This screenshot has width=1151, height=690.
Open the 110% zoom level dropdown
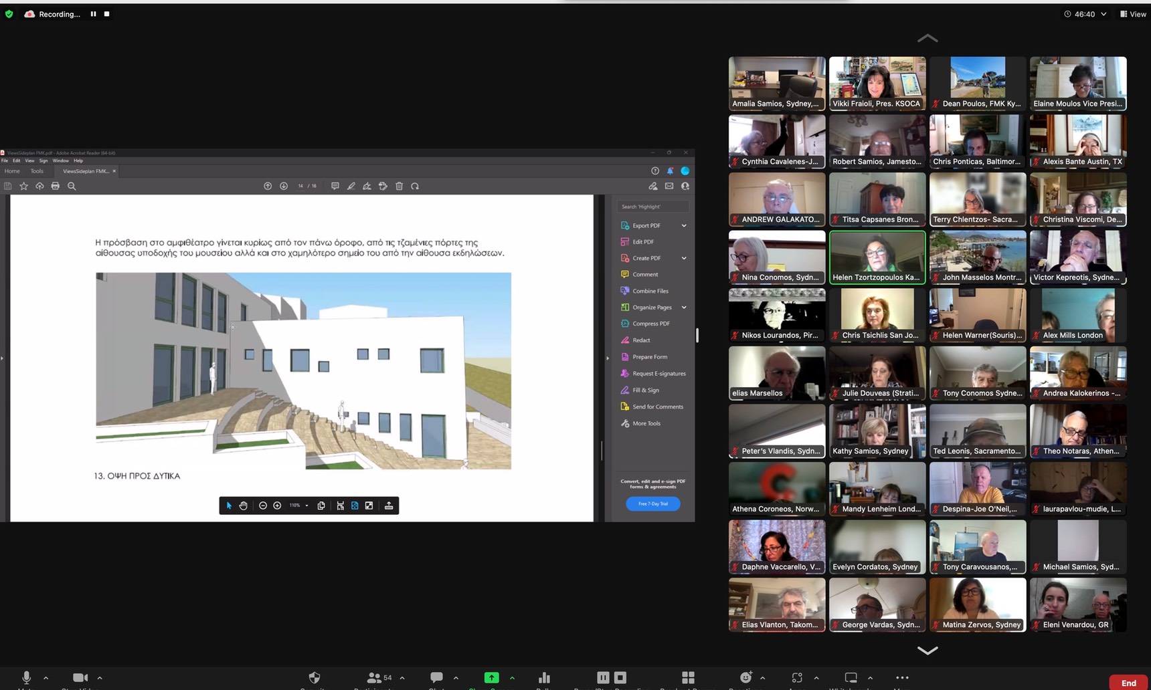click(x=298, y=506)
